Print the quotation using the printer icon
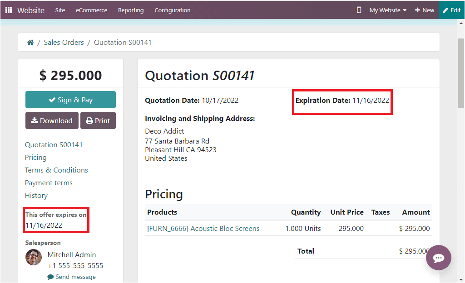Screen dimensions: 465x283 click(90, 120)
